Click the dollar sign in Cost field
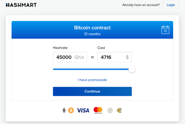Viewport: 185px width, 124px height. (x=127, y=57)
